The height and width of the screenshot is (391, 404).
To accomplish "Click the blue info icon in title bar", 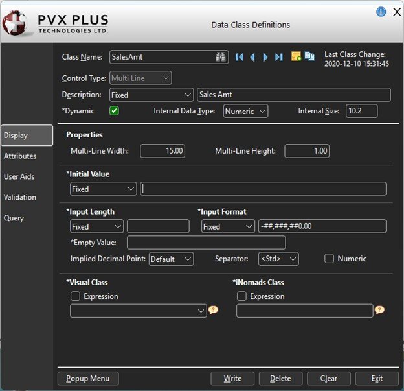I will 381,12.
